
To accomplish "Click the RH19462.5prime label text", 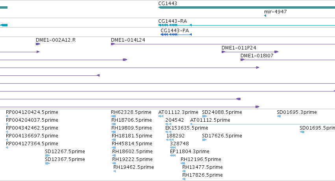I will [x=133, y=167].
